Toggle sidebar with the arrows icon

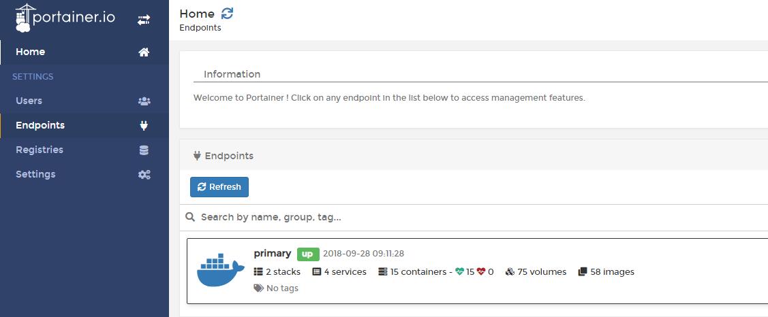click(144, 20)
